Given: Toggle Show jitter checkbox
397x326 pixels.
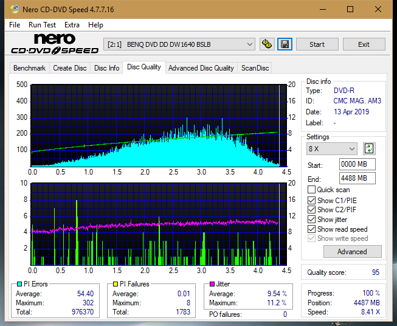Looking at the screenshot, I should tap(311, 220).
